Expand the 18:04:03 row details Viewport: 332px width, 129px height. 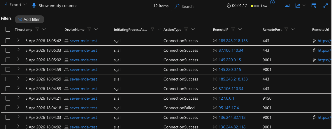[x=18, y=116]
